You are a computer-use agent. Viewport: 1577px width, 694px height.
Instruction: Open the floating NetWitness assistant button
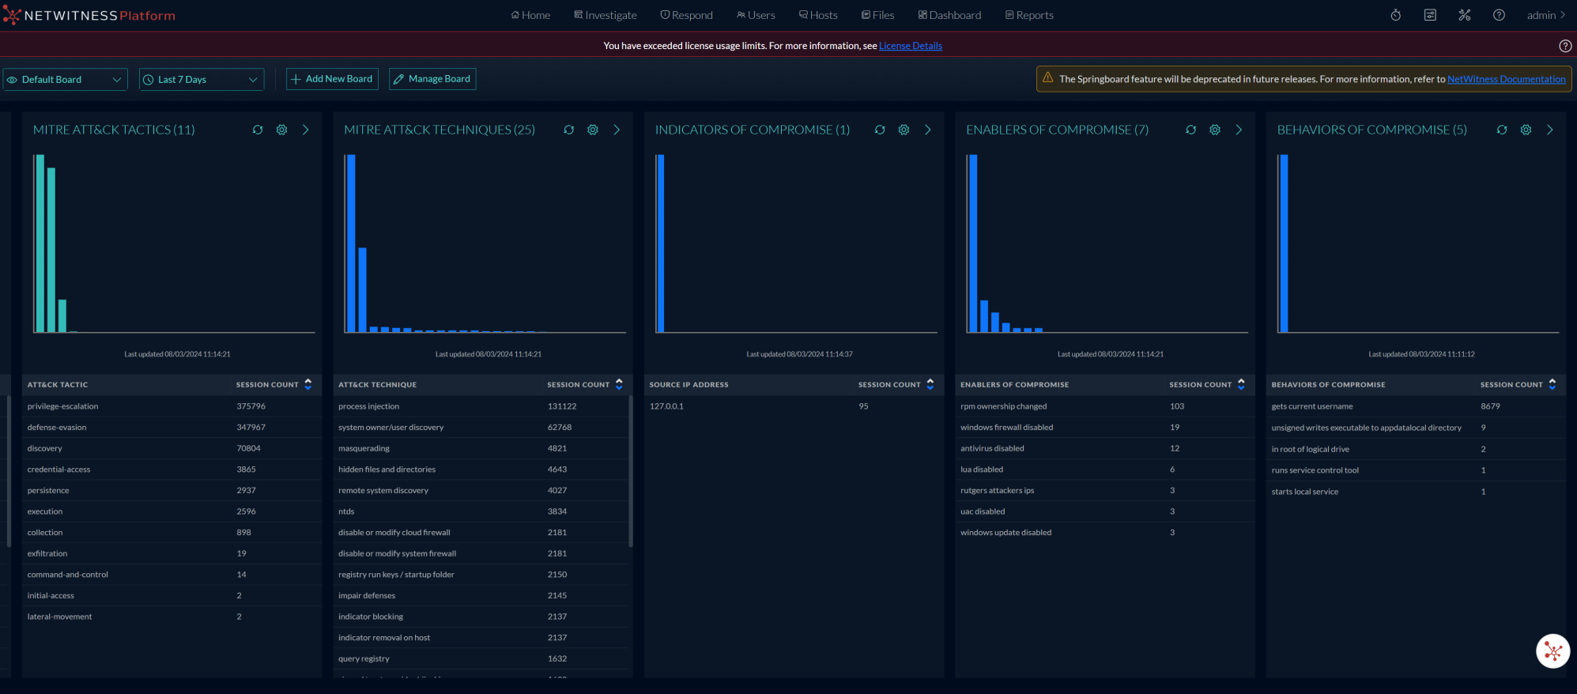pyautogui.click(x=1552, y=651)
